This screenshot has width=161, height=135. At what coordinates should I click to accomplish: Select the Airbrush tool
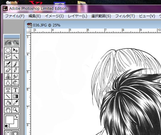8,64
